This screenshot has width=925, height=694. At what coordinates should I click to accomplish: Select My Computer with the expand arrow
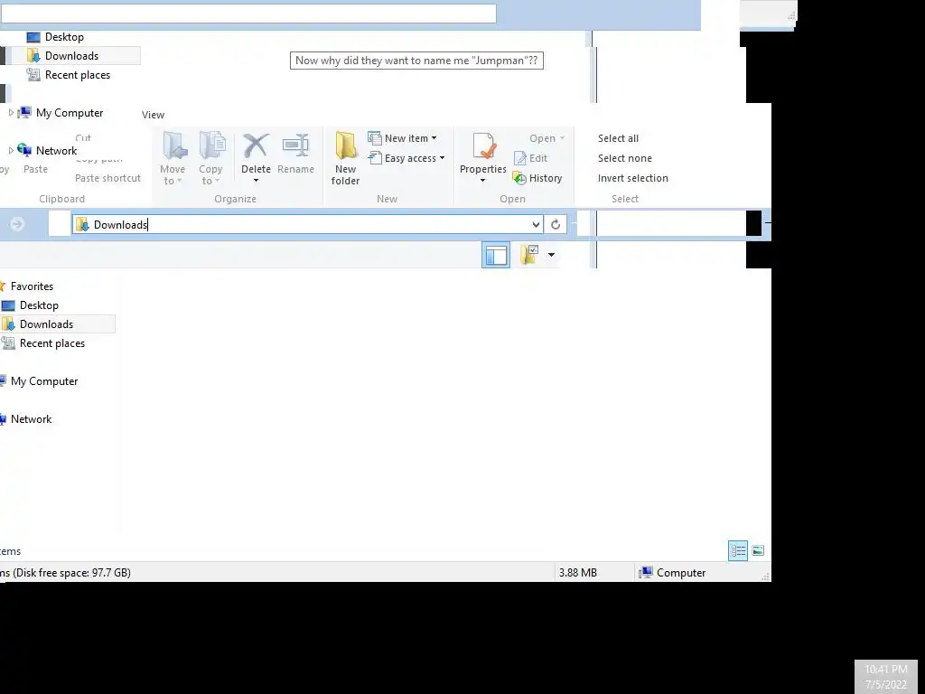coord(69,113)
